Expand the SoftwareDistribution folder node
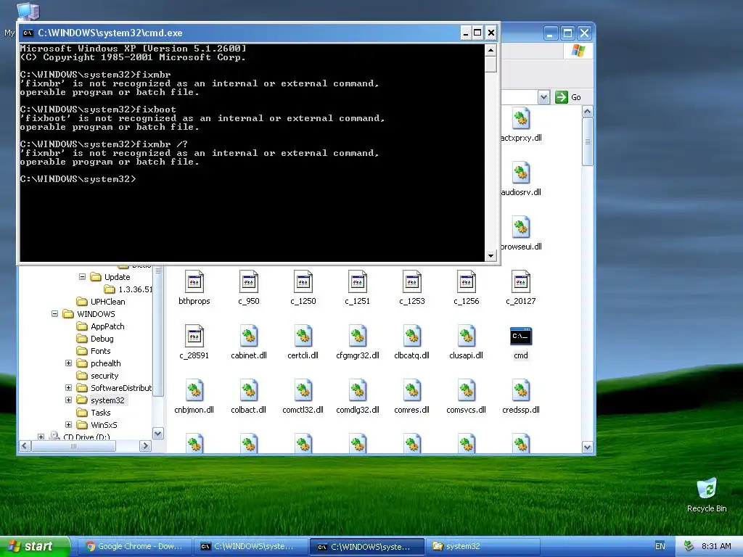This screenshot has height=557, width=743. click(x=68, y=387)
